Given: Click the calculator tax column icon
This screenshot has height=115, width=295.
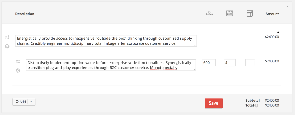Looking at the screenshot, I should pos(250,14).
